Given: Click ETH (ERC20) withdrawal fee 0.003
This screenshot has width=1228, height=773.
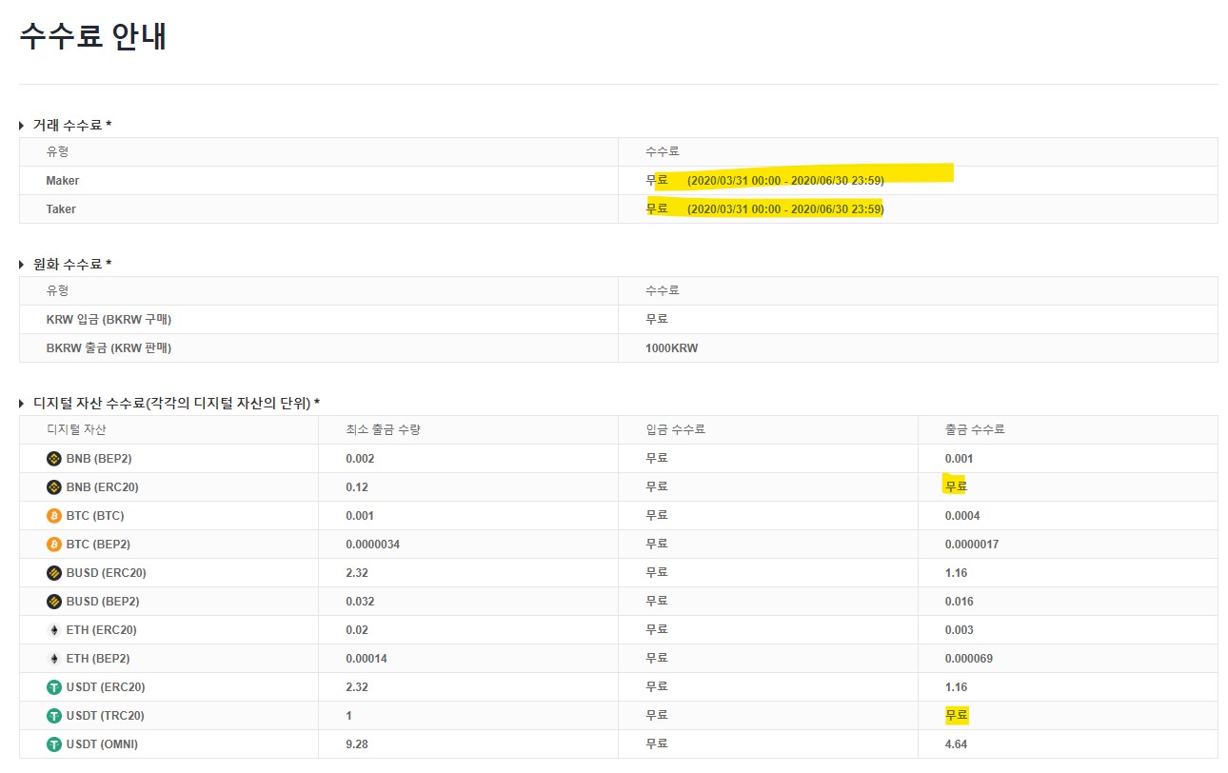Looking at the screenshot, I should [960, 629].
